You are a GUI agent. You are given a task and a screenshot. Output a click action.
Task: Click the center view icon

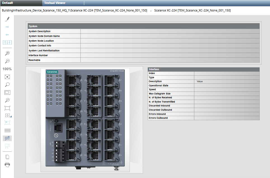coord(7,77)
